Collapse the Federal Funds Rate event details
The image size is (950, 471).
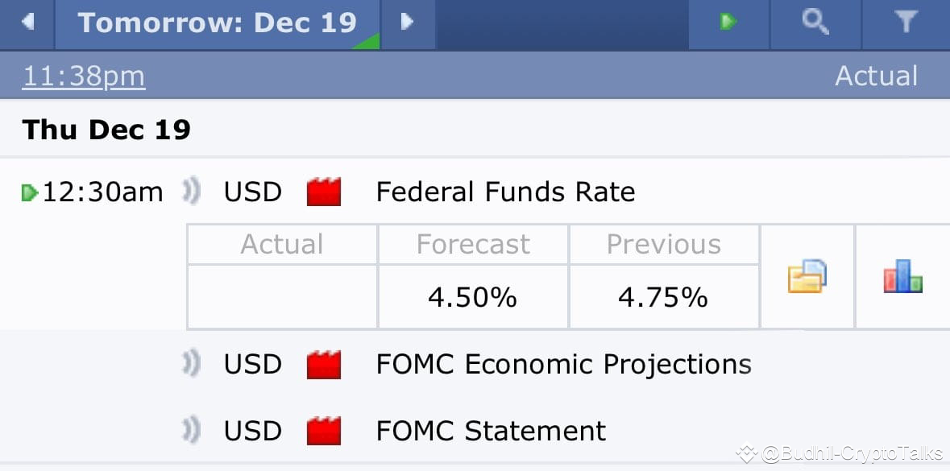[x=505, y=192]
